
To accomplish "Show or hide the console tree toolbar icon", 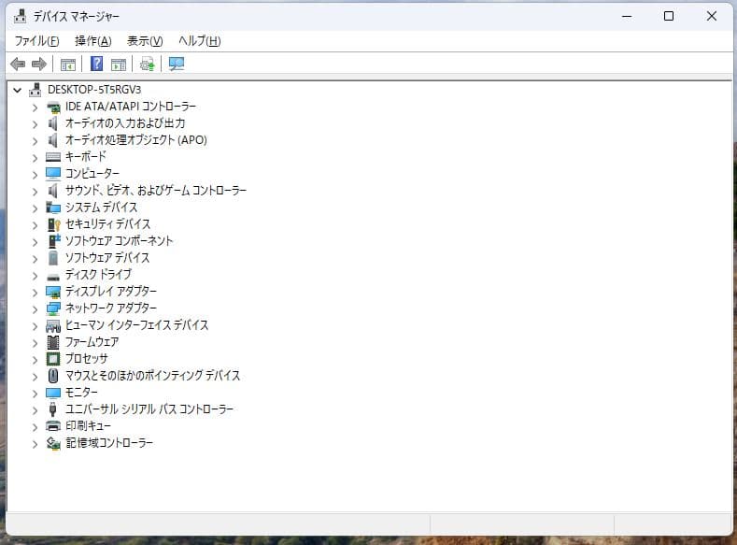I will click(67, 65).
